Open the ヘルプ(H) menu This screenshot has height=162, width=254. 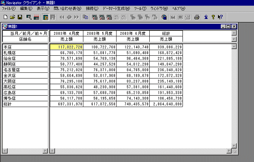[179, 8]
